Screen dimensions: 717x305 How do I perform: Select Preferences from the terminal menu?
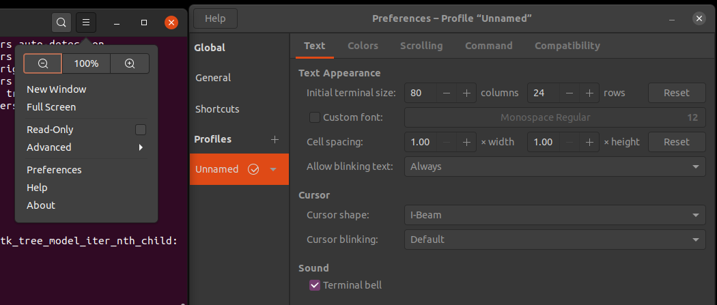pyautogui.click(x=54, y=170)
